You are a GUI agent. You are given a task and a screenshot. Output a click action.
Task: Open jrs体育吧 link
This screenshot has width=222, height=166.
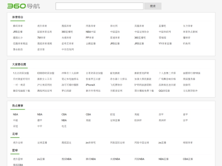[x=90, y=143]
